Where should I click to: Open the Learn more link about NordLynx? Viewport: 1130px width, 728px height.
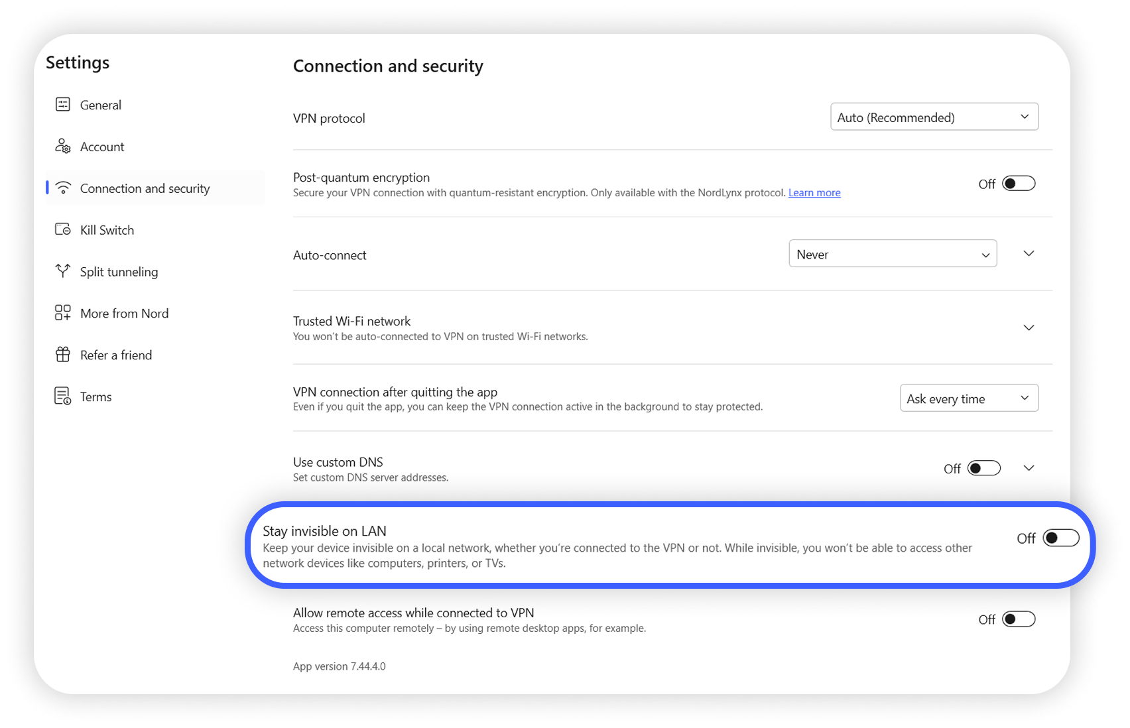814,192
